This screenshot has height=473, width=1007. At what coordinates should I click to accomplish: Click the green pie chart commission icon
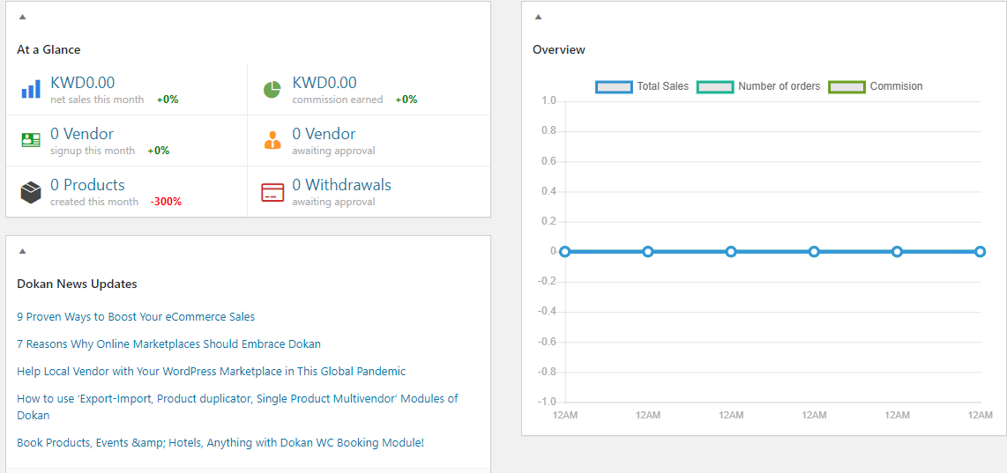272,90
